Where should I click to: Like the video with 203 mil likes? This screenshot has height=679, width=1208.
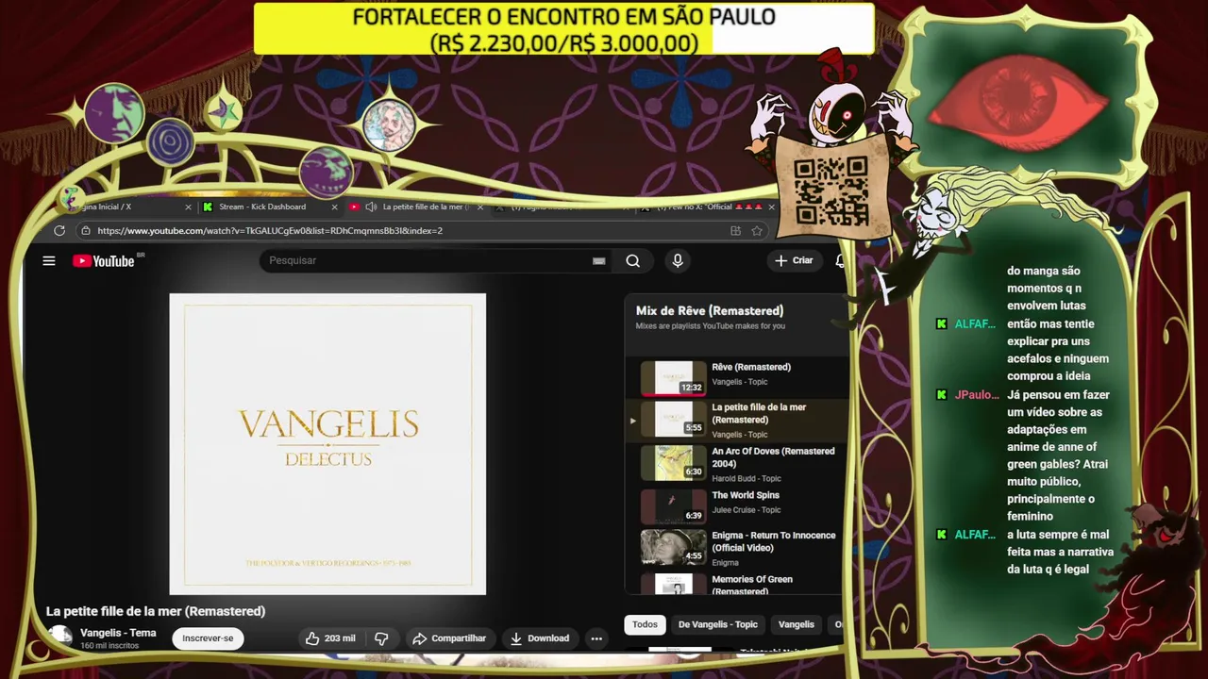pos(329,638)
